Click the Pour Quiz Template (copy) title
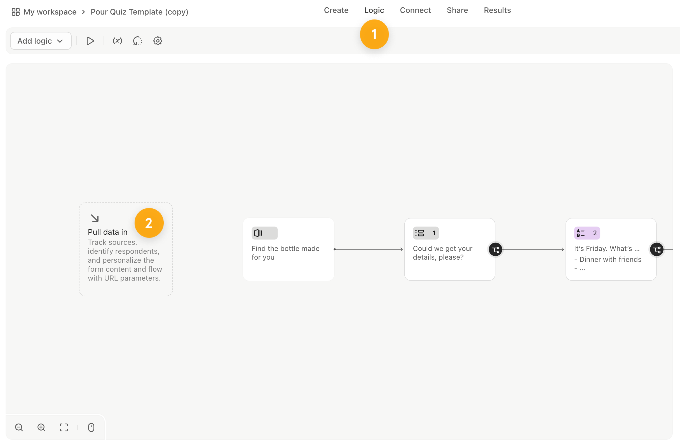This screenshot has width=680, height=442. click(139, 12)
